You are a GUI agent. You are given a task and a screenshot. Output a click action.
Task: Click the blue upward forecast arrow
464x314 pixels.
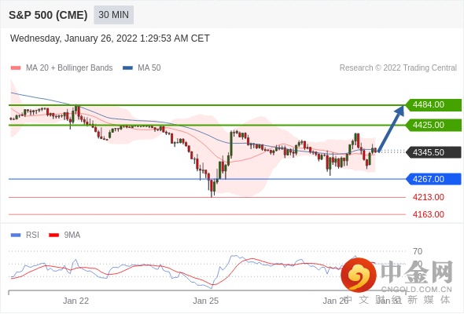pos(391,129)
